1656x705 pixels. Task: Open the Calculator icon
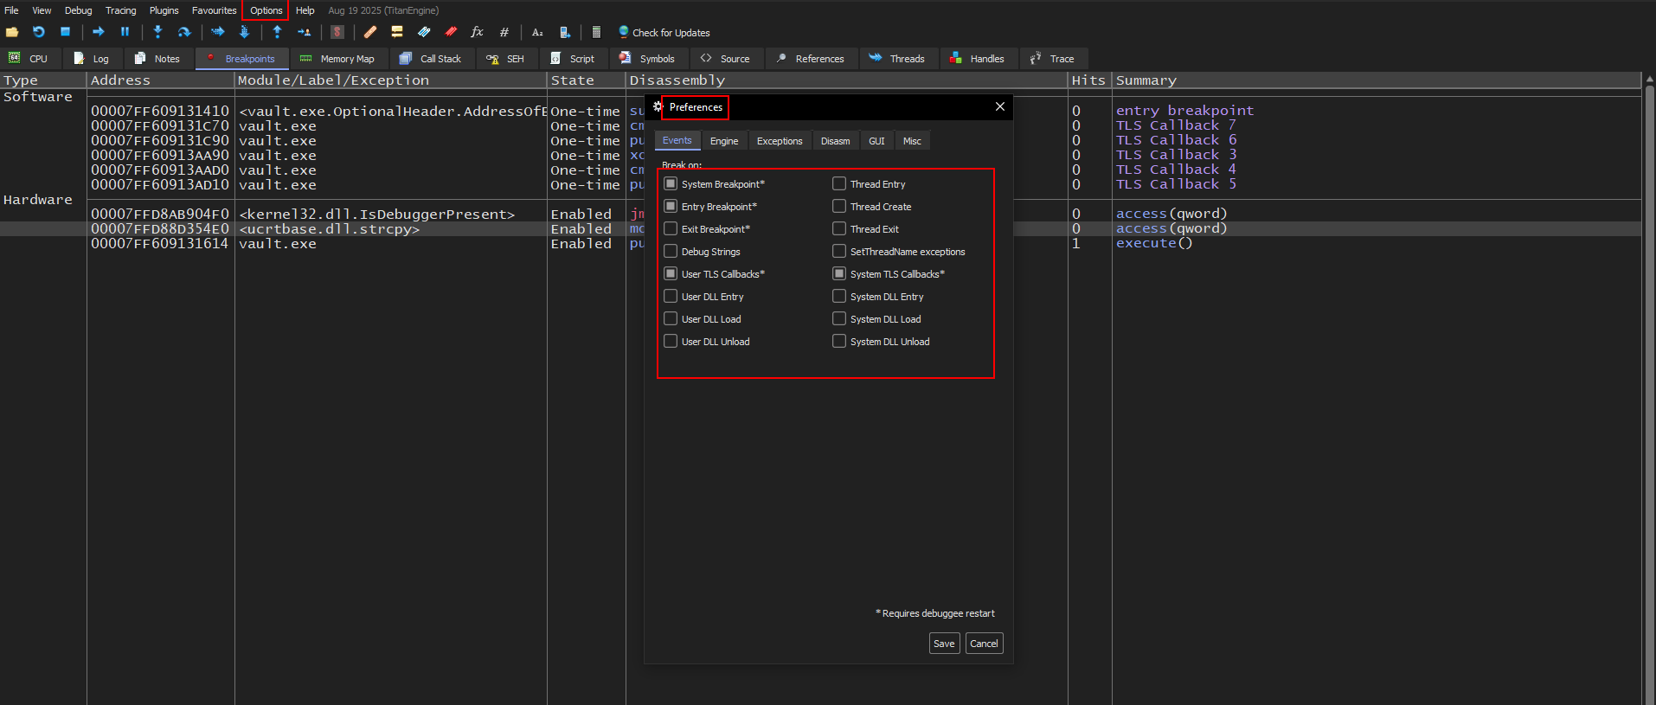[596, 32]
